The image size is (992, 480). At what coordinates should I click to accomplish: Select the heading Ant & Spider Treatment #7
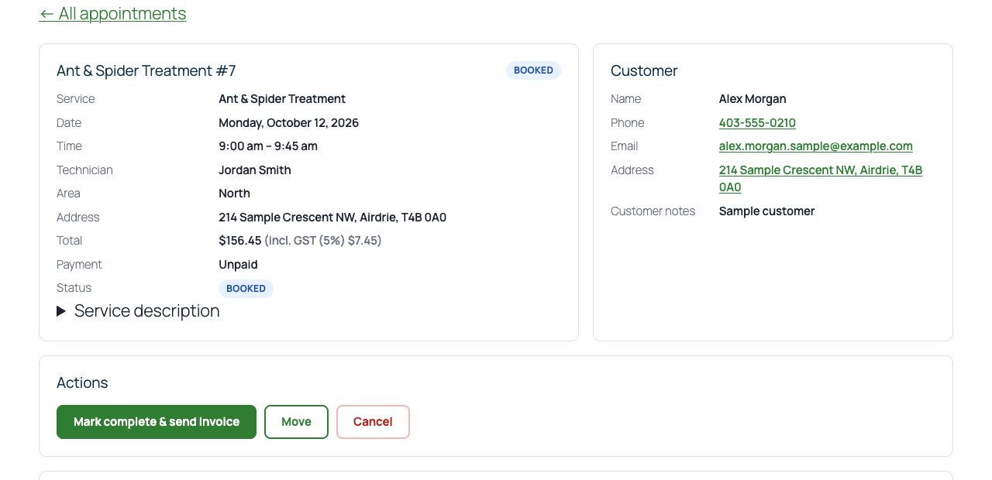(x=146, y=71)
